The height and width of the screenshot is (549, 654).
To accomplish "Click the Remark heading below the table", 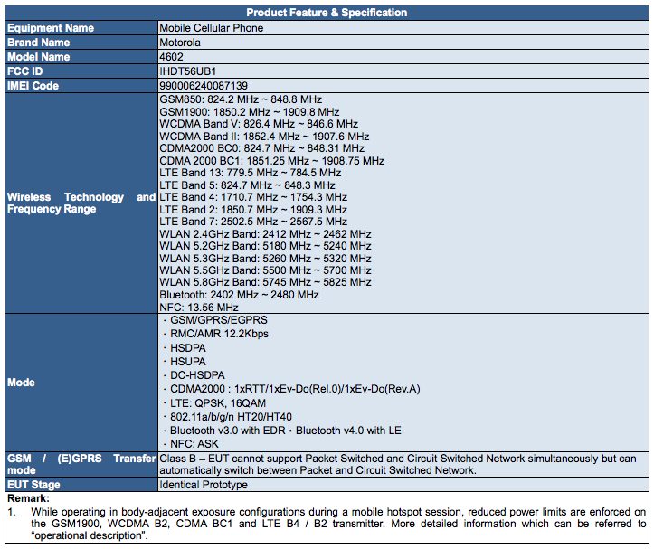I will (28, 498).
